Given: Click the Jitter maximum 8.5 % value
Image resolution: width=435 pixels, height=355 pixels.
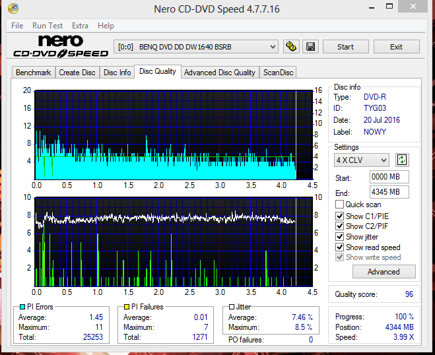Looking at the screenshot, I should click(x=304, y=327).
